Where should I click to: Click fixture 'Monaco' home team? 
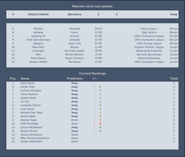click(38, 29)
